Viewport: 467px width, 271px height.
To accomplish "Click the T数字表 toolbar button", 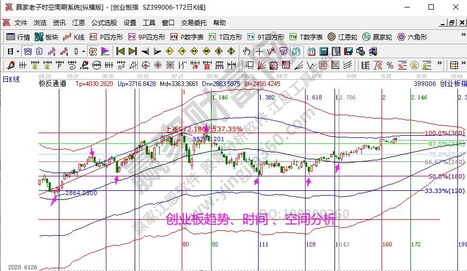I will [x=306, y=37].
